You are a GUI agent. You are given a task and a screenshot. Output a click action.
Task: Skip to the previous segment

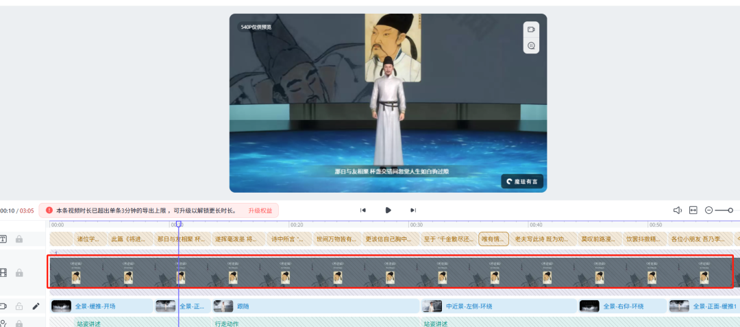click(363, 210)
